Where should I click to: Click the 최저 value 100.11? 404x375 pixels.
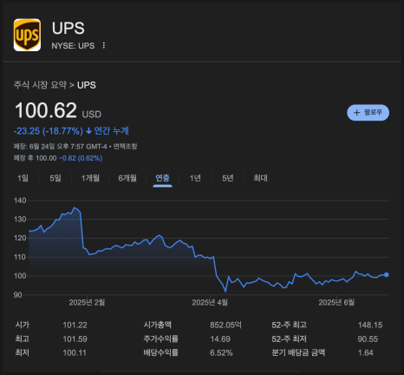coord(75,352)
